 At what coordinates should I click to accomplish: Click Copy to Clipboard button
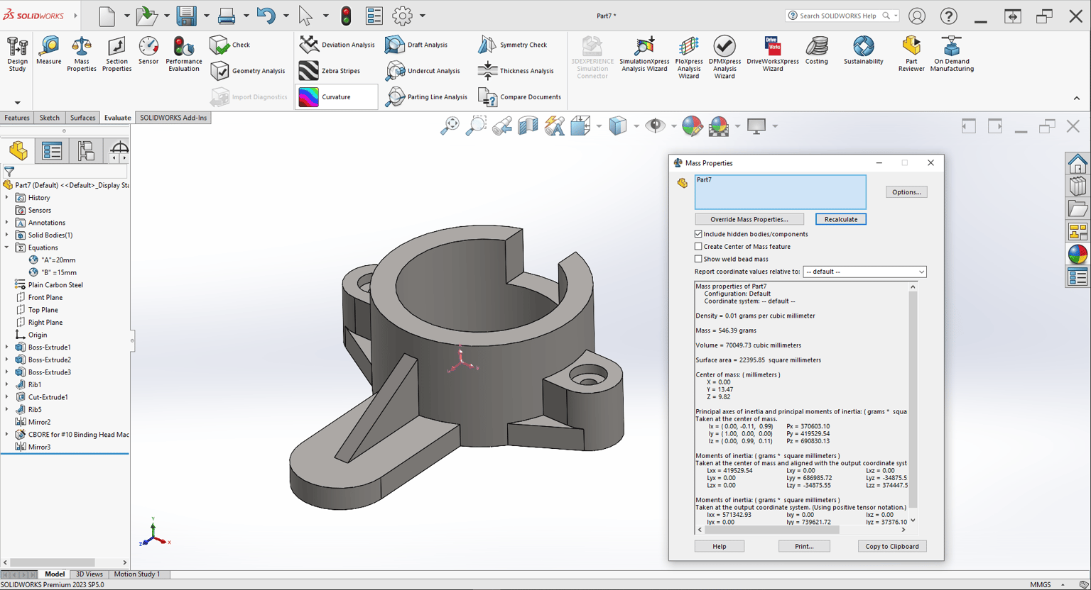point(891,546)
